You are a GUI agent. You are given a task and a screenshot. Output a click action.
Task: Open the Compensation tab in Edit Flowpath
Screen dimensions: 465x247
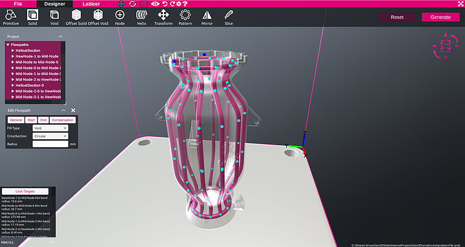63,120
